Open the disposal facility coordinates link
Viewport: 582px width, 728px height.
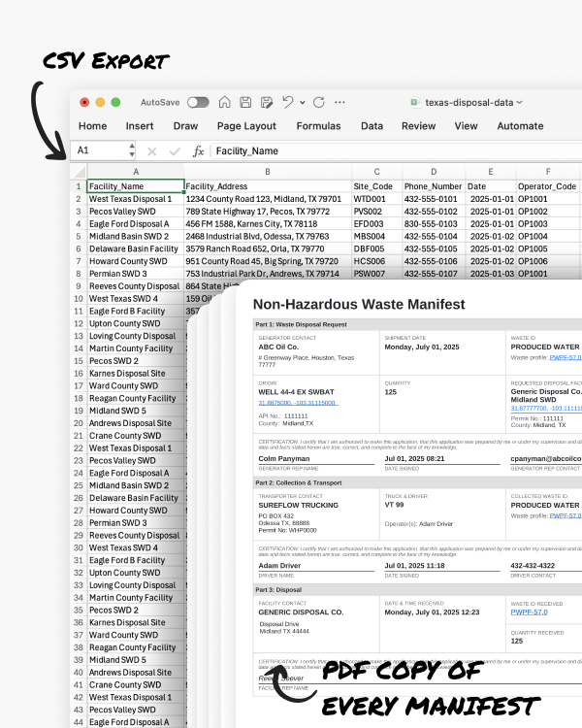[546, 408]
